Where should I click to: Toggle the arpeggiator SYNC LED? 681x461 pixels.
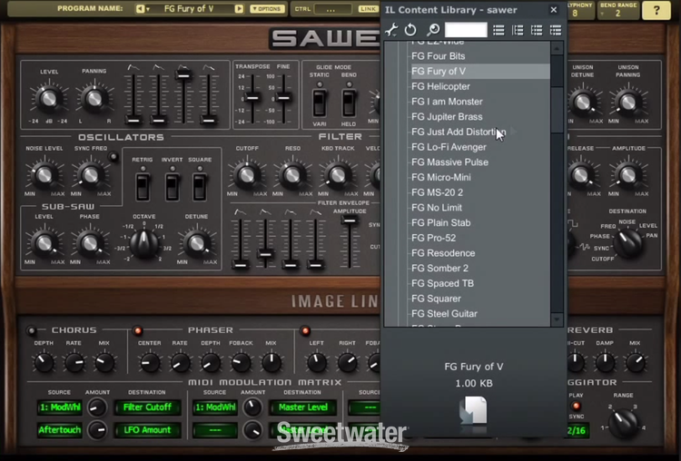click(577, 407)
